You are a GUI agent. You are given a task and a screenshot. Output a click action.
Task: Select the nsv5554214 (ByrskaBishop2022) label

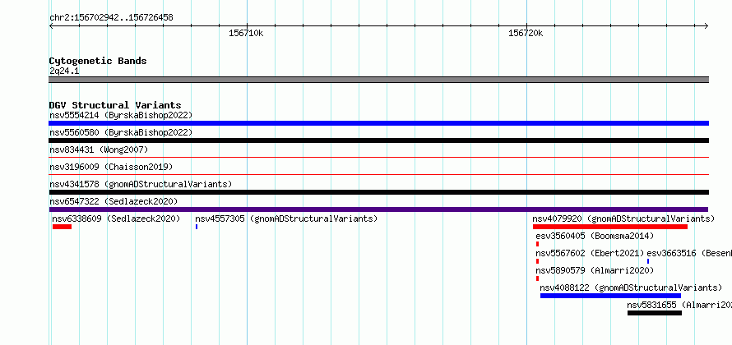(121, 115)
